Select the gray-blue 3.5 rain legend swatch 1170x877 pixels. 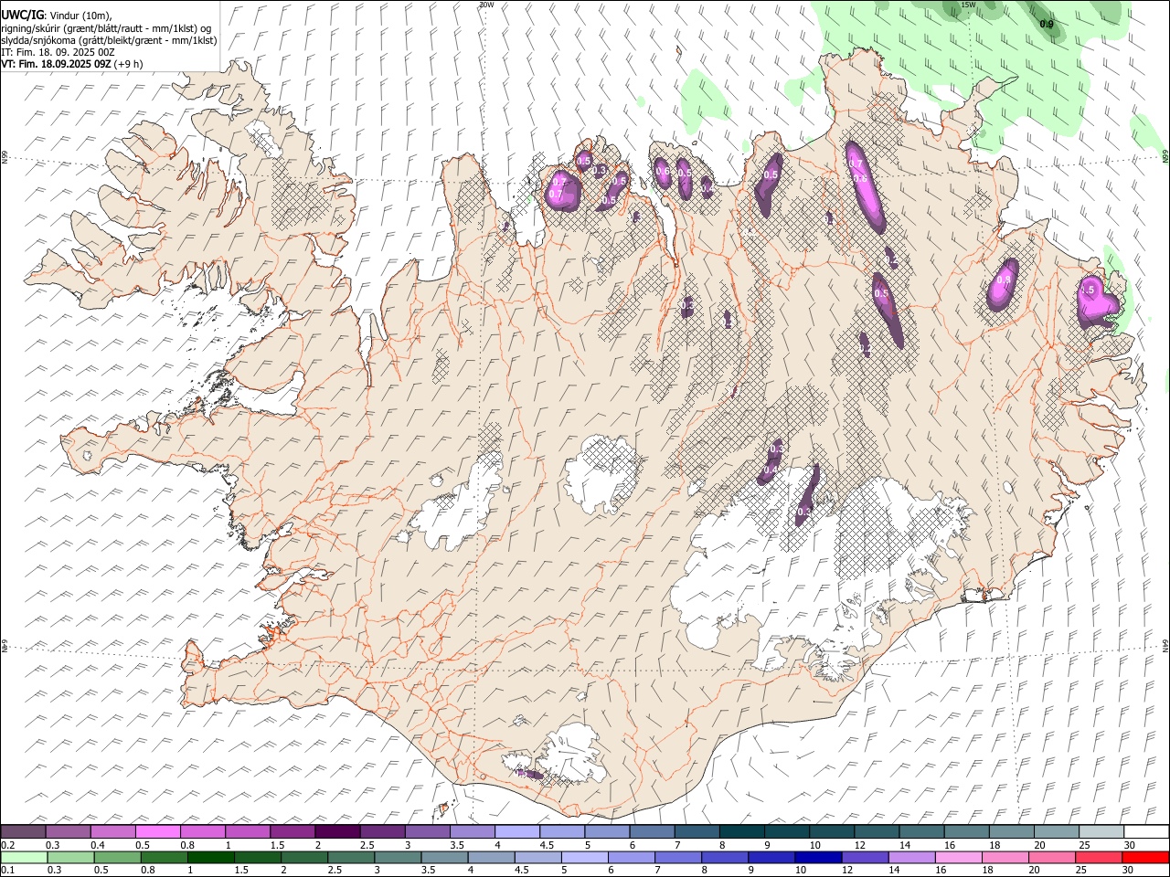tap(444, 858)
